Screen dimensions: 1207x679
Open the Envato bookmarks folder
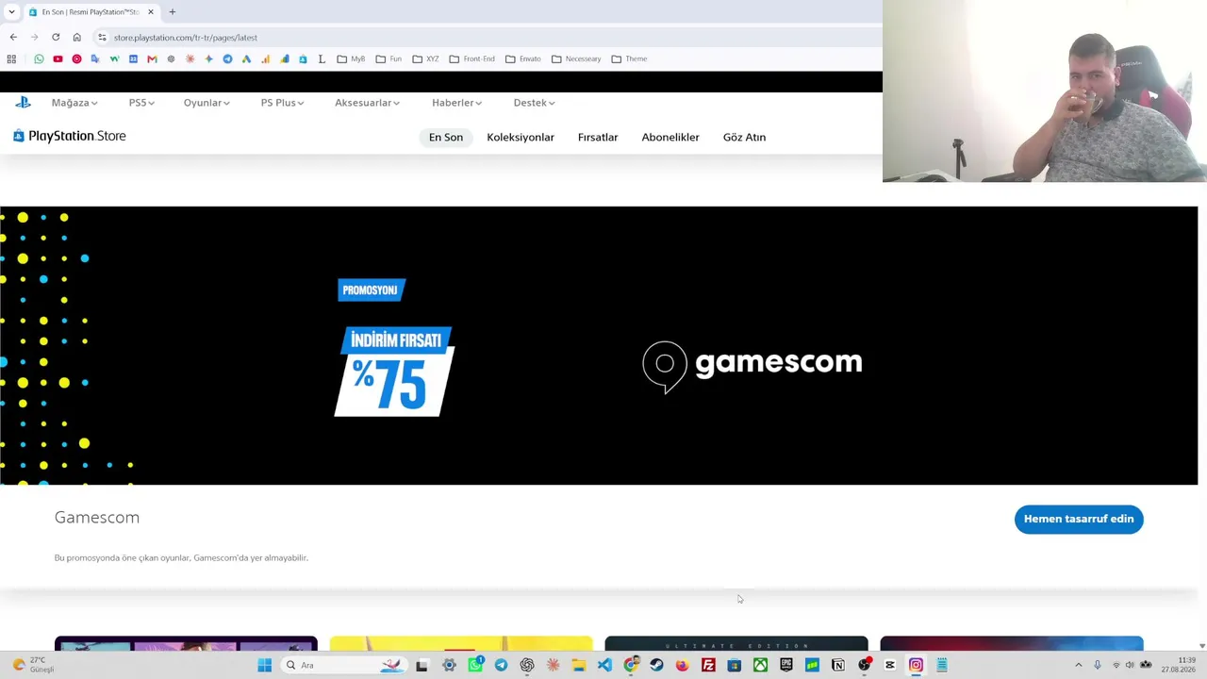523,58
